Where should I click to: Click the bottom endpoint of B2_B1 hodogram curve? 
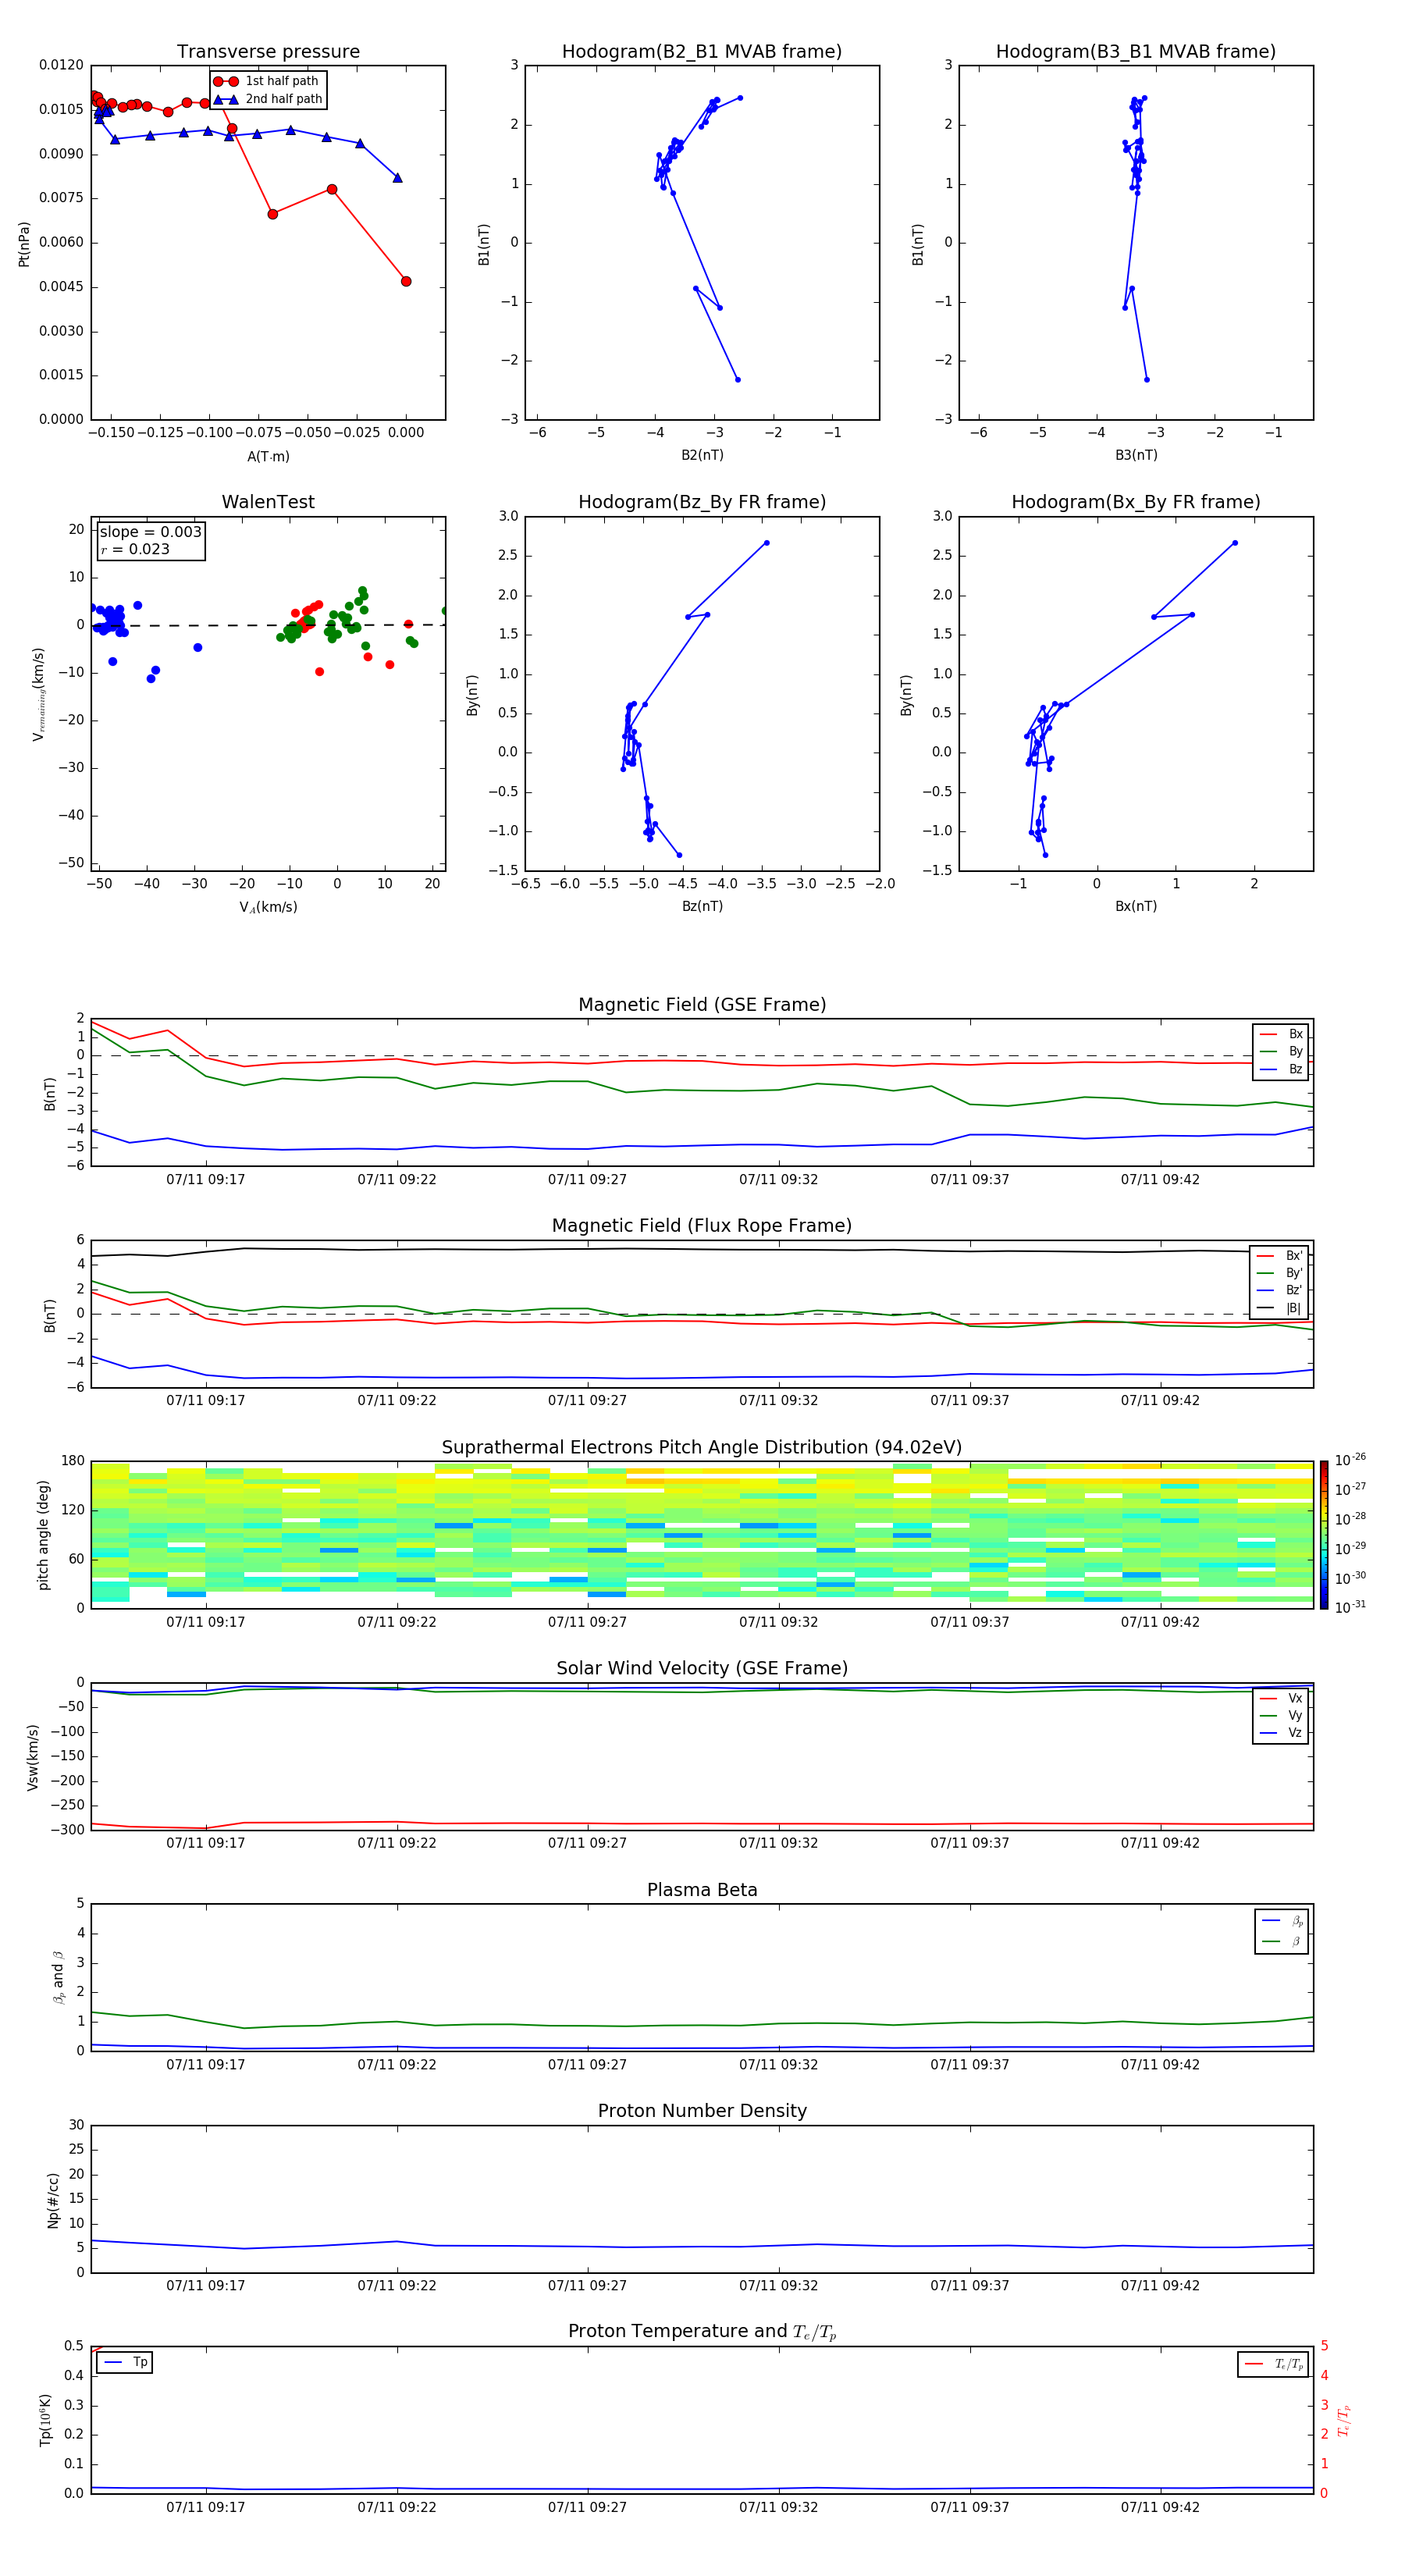(738, 380)
